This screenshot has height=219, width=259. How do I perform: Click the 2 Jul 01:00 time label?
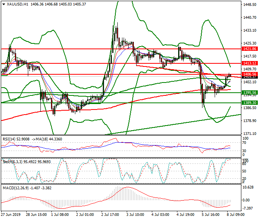85,215
